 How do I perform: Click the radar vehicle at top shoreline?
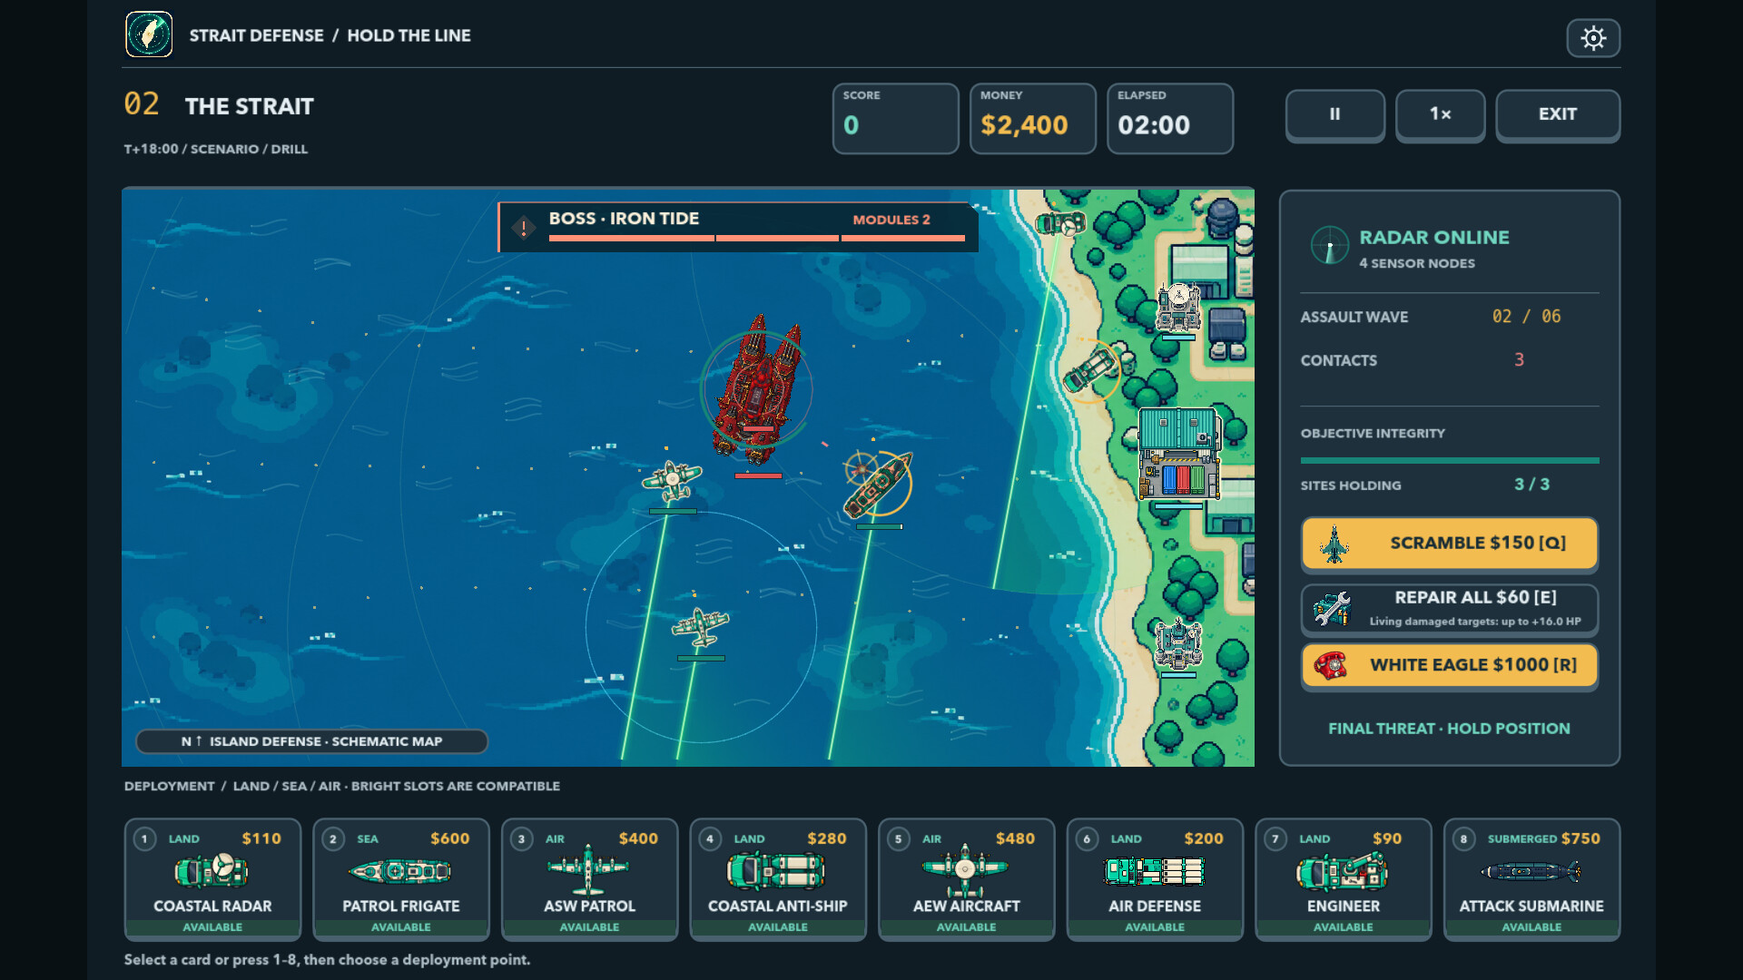coord(1060,222)
